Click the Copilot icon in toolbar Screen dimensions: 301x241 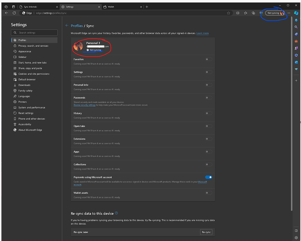click(x=296, y=13)
